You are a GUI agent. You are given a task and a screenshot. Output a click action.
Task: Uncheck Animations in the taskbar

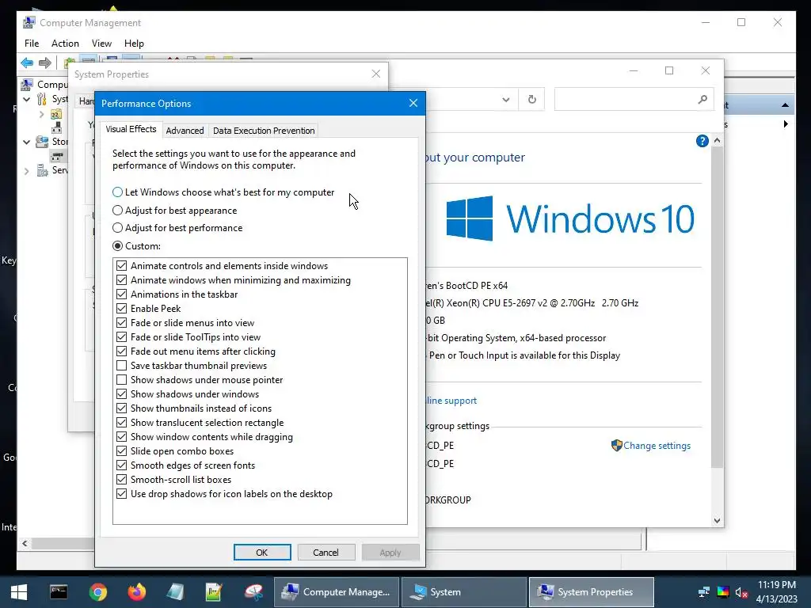click(x=121, y=294)
